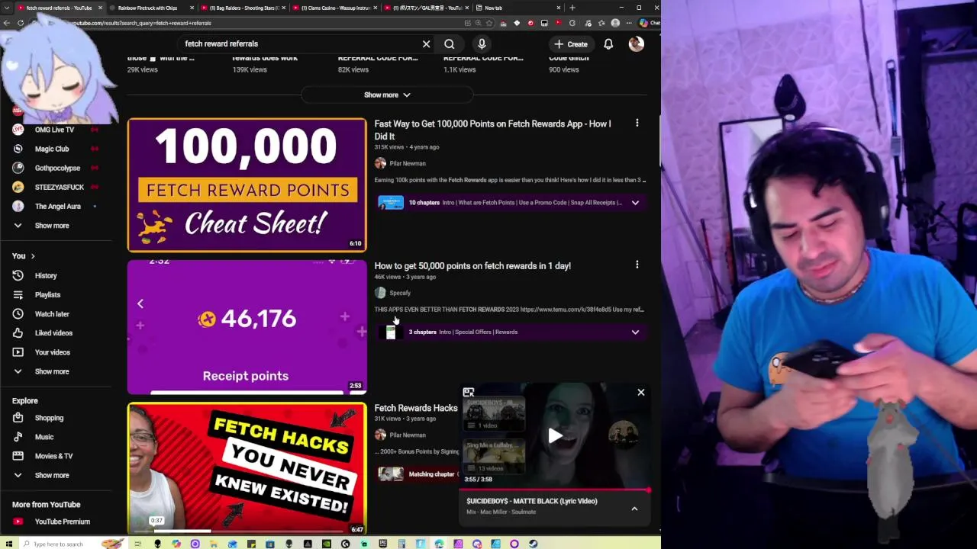This screenshot has height=549, width=977.
Task: Bookmark page with the star icon
Action: (489, 24)
